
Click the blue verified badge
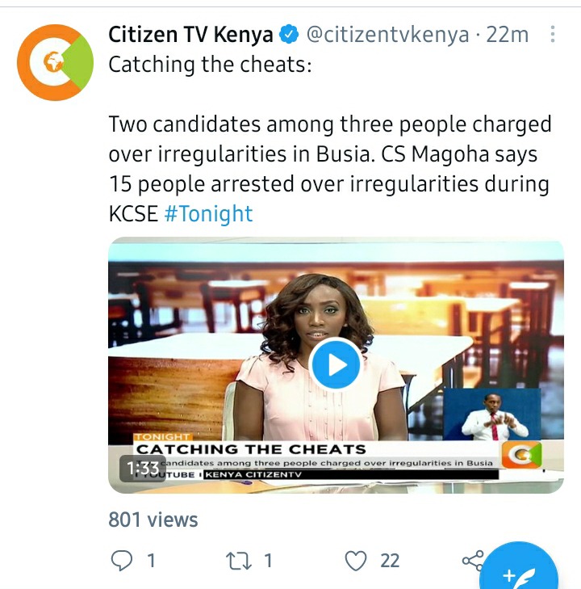pyautogui.click(x=289, y=34)
